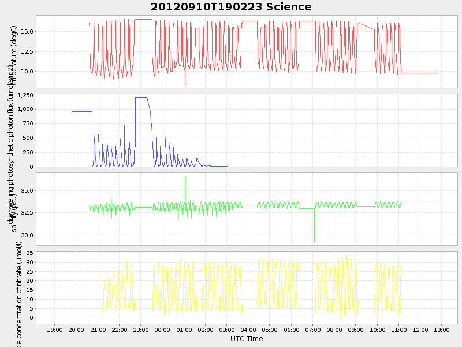This screenshot has height=347, width=462.
Task: Click the blue flat line segment near 20:00
Action: (82, 111)
